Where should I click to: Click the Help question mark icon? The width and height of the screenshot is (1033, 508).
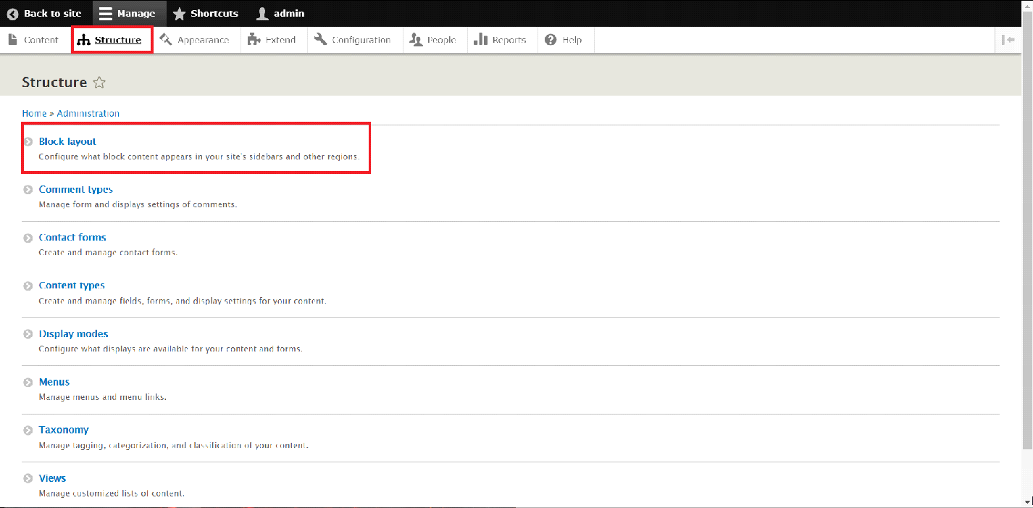point(551,40)
